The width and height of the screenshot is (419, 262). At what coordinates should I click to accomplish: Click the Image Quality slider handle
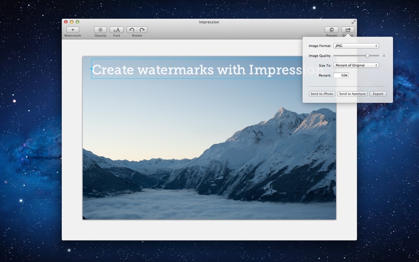tap(368, 56)
